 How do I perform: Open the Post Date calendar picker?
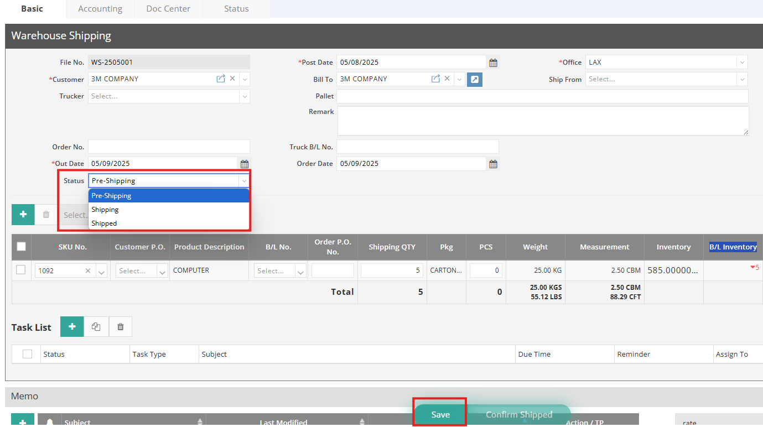click(x=493, y=63)
